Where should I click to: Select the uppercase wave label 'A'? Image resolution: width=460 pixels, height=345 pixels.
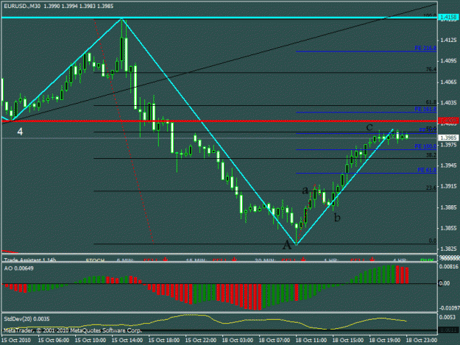tap(287, 245)
